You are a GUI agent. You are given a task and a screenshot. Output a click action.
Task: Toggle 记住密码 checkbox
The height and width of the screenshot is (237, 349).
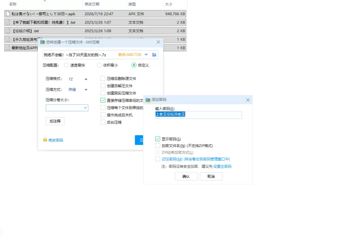point(157,159)
